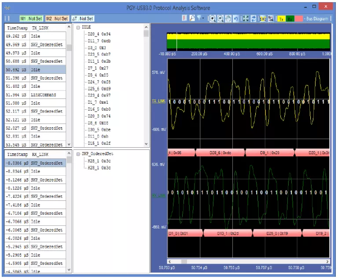338x279 pixels.
Task: Click the zoom in magnifier icon
Action: tap(213, 18)
